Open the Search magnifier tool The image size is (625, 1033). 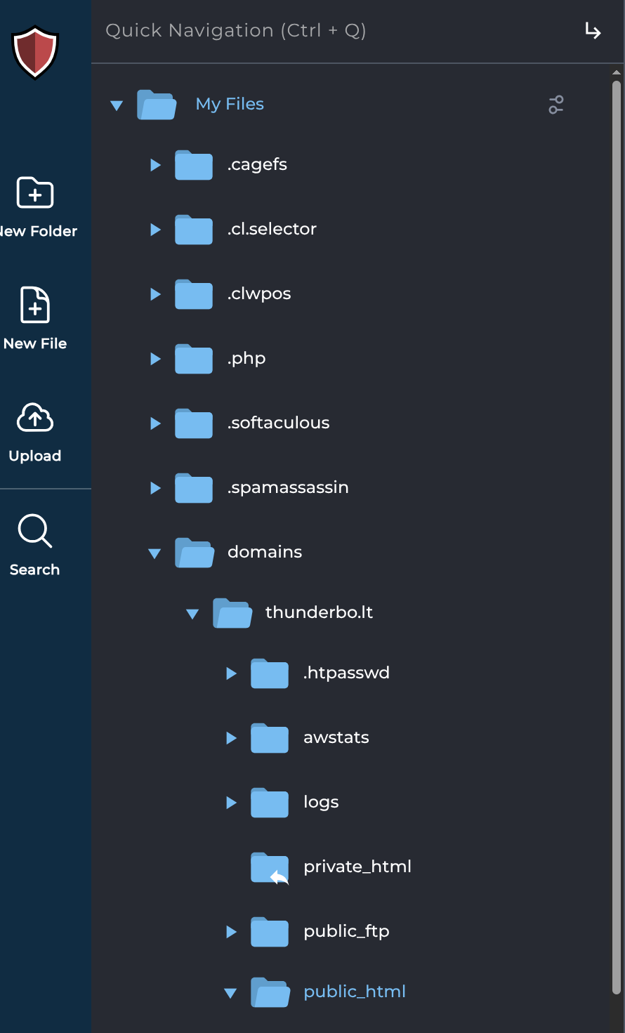[x=35, y=531]
